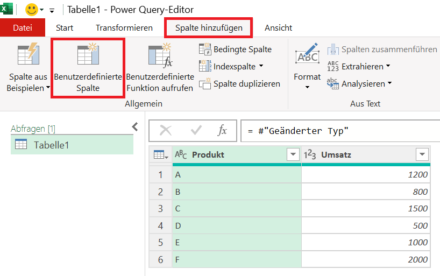Choose the Spalte duplizieren label

click(x=247, y=84)
